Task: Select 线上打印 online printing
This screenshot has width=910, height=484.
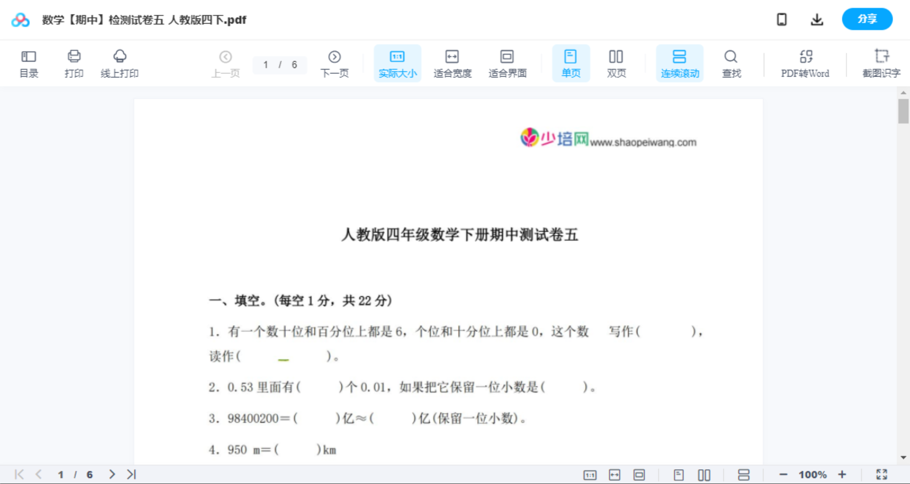Action: [x=120, y=63]
